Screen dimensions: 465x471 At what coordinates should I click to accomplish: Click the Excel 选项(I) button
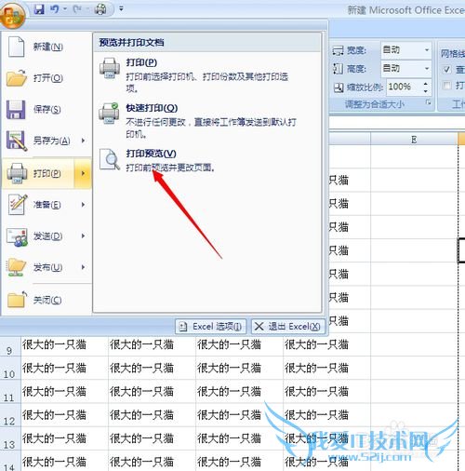click(x=211, y=327)
